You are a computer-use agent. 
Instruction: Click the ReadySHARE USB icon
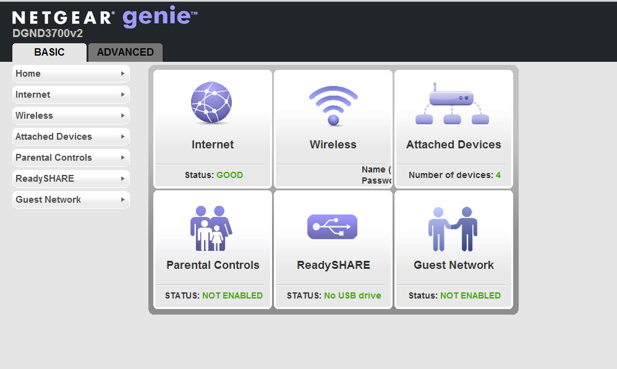(332, 227)
